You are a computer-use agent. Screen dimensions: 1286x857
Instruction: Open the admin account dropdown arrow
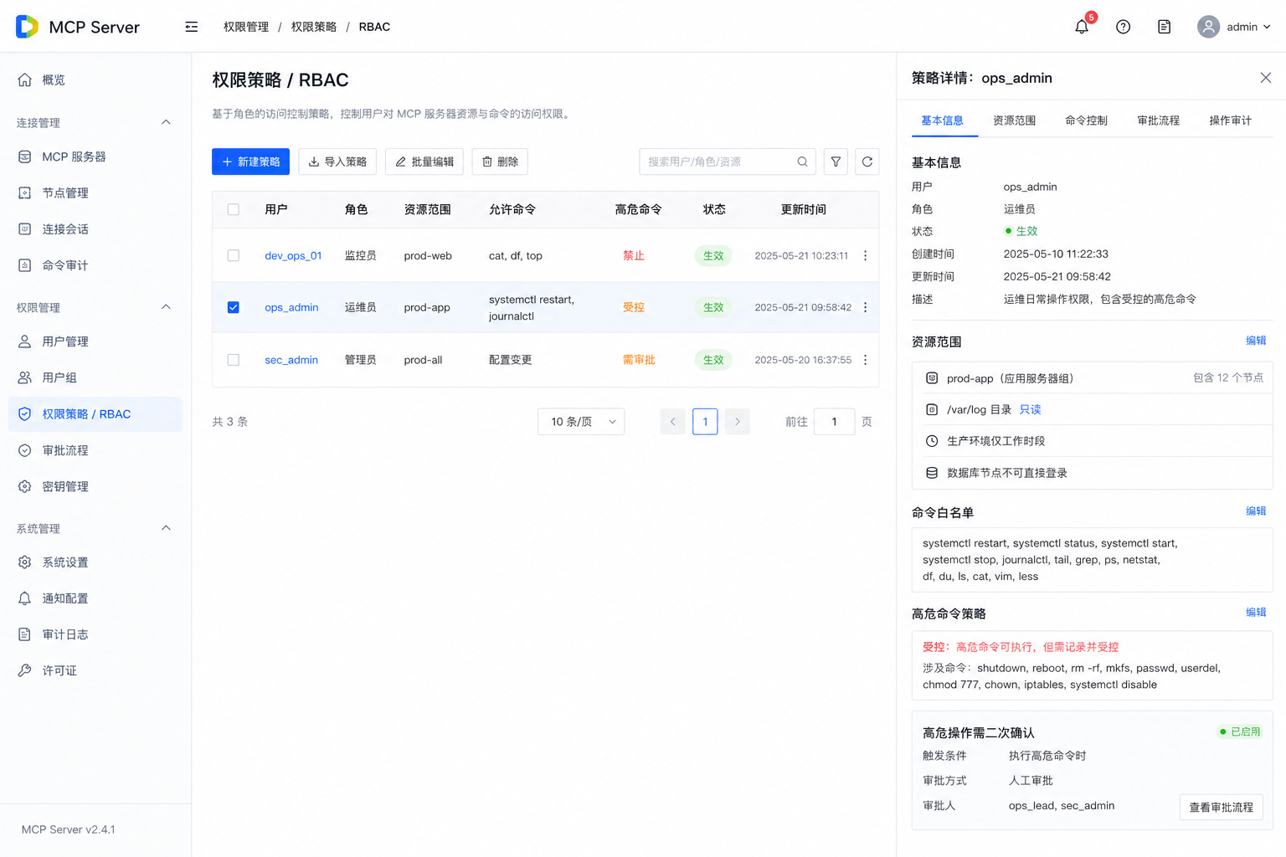tap(1267, 27)
